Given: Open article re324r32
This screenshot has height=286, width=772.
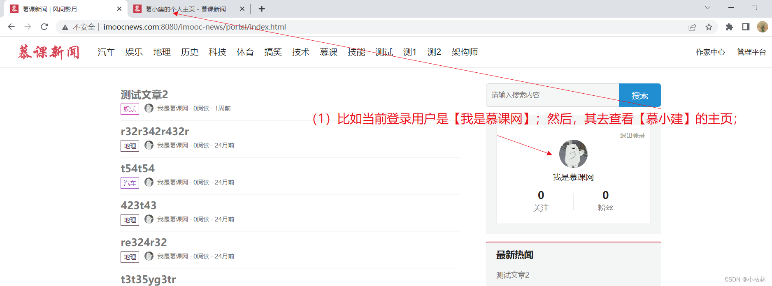Looking at the screenshot, I should tap(144, 242).
